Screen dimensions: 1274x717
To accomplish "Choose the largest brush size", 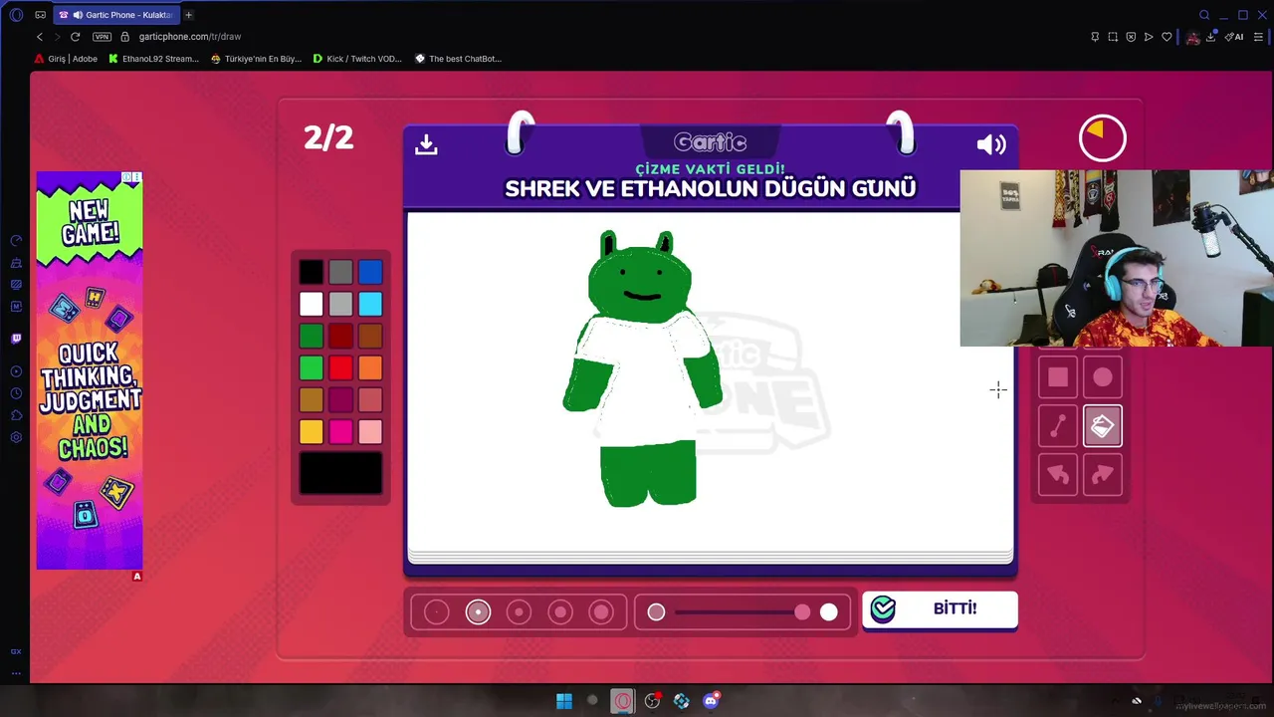I will [601, 612].
